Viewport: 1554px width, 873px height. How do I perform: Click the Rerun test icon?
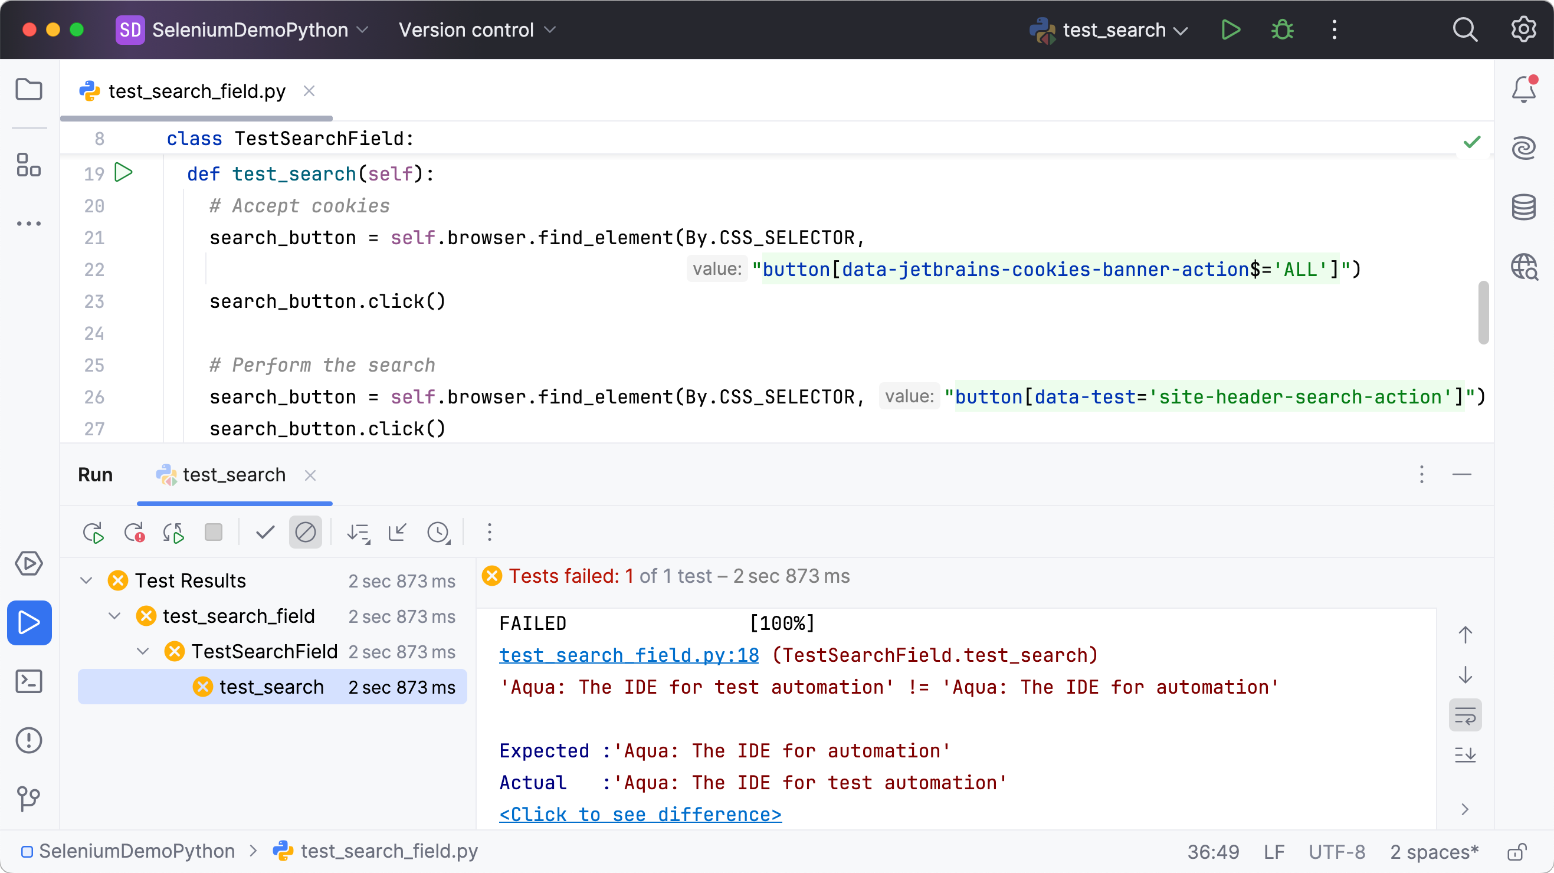(x=93, y=533)
